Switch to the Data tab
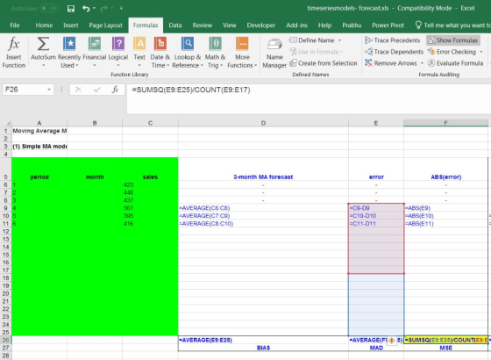The image size is (491, 360). click(175, 25)
